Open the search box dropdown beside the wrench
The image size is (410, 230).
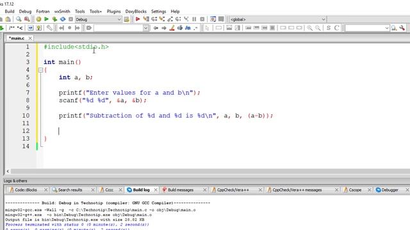(387, 28)
